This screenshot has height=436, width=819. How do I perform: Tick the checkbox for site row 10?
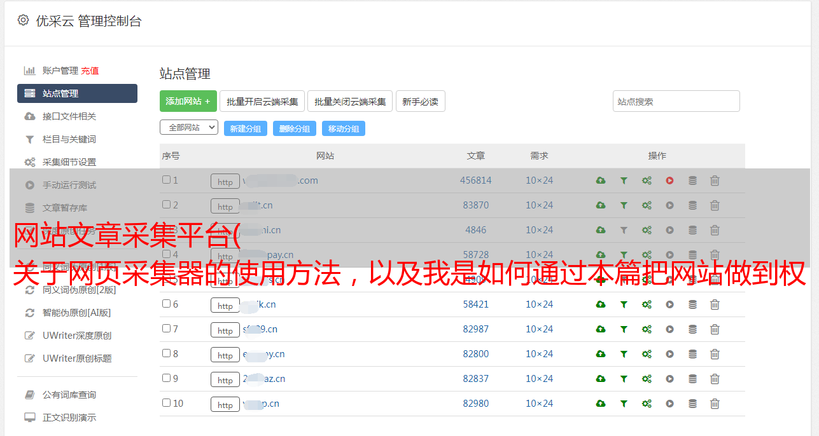tap(166, 403)
